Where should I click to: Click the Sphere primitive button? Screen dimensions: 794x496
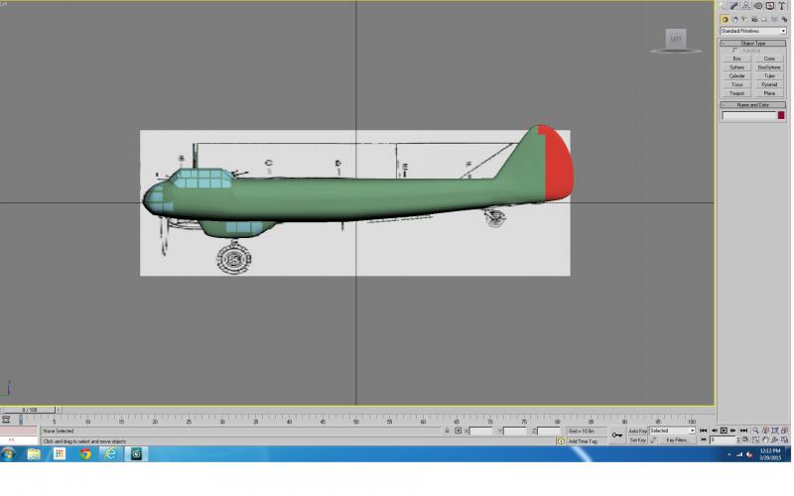click(736, 67)
